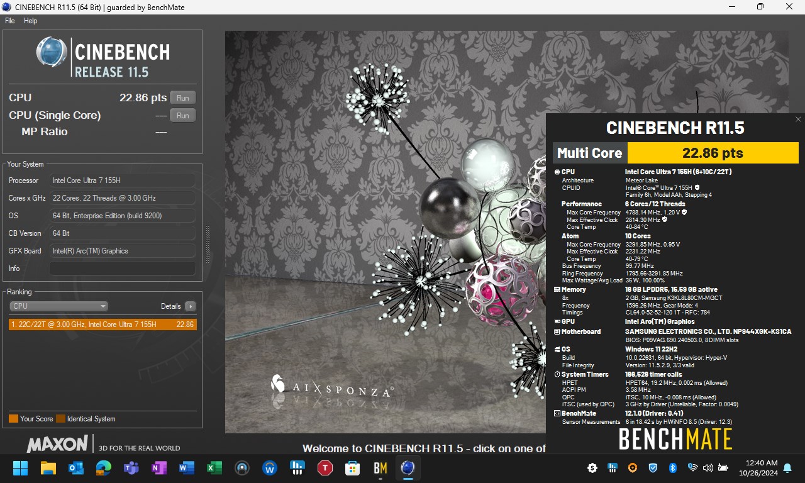Expand ranking Details arrow button
The width and height of the screenshot is (805, 483).
coord(191,306)
